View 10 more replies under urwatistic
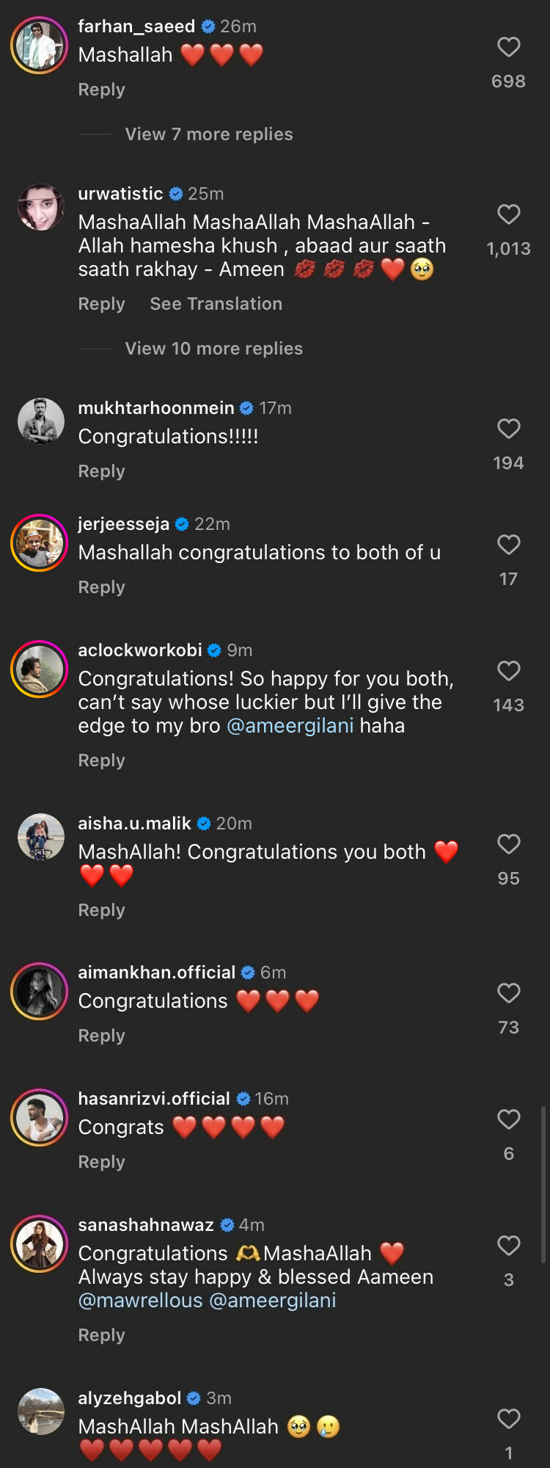Image resolution: width=550 pixels, height=1468 pixels. [213, 349]
